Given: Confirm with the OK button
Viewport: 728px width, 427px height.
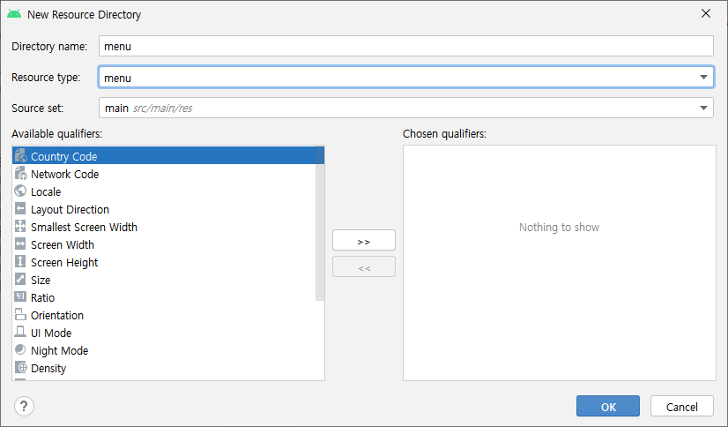Looking at the screenshot, I should [608, 406].
